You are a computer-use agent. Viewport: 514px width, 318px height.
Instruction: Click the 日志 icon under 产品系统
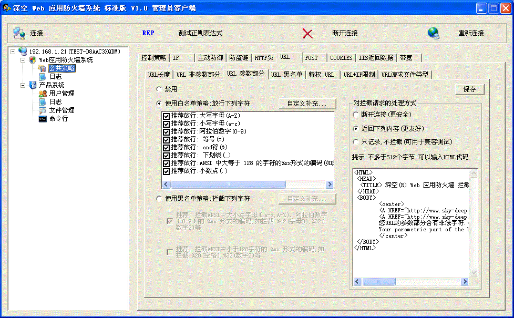click(x=42, y=102)
